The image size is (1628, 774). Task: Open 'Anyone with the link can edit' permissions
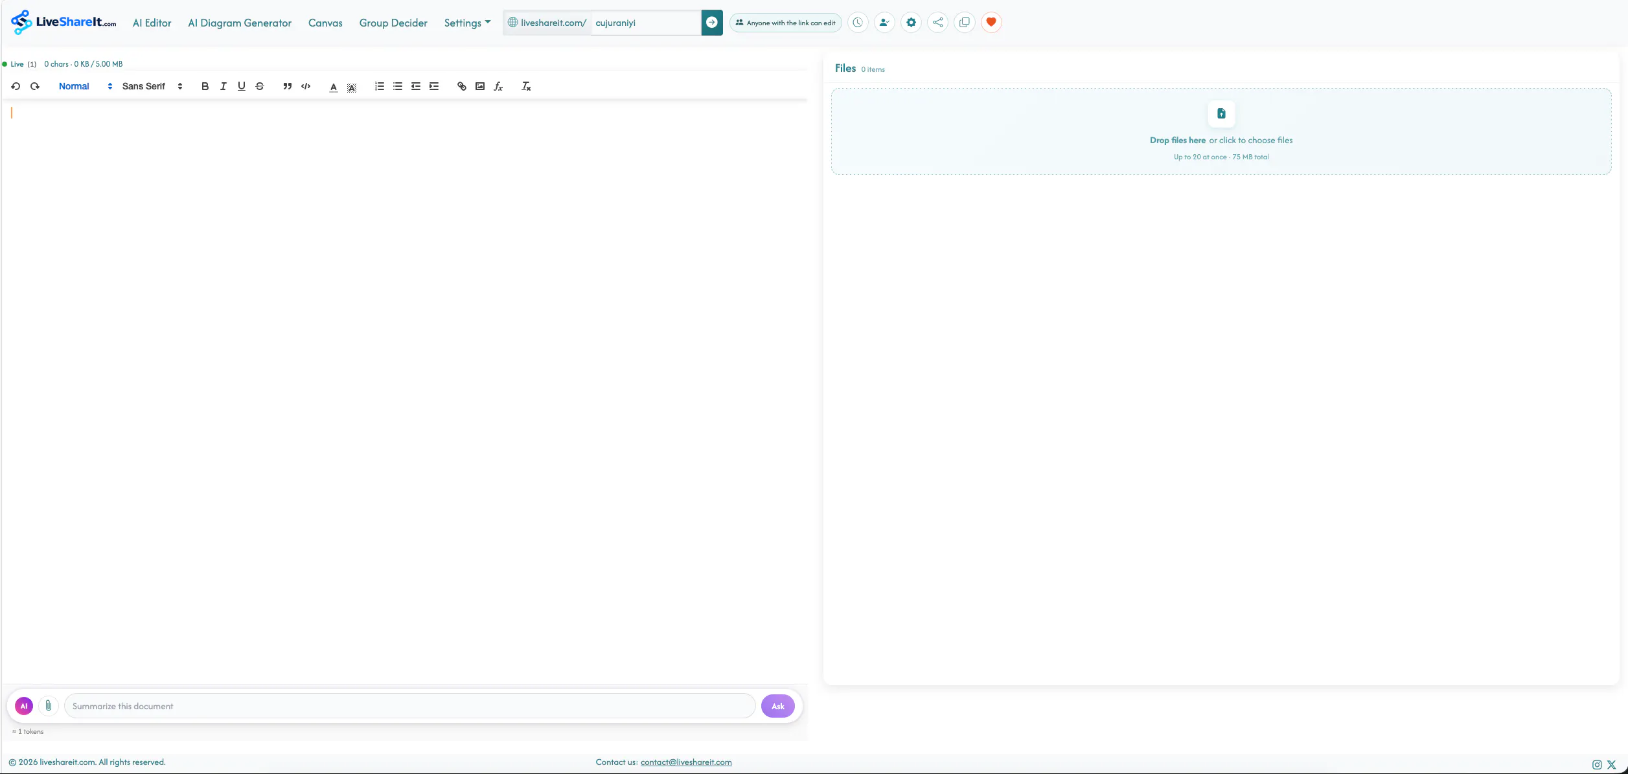[785, 23]
